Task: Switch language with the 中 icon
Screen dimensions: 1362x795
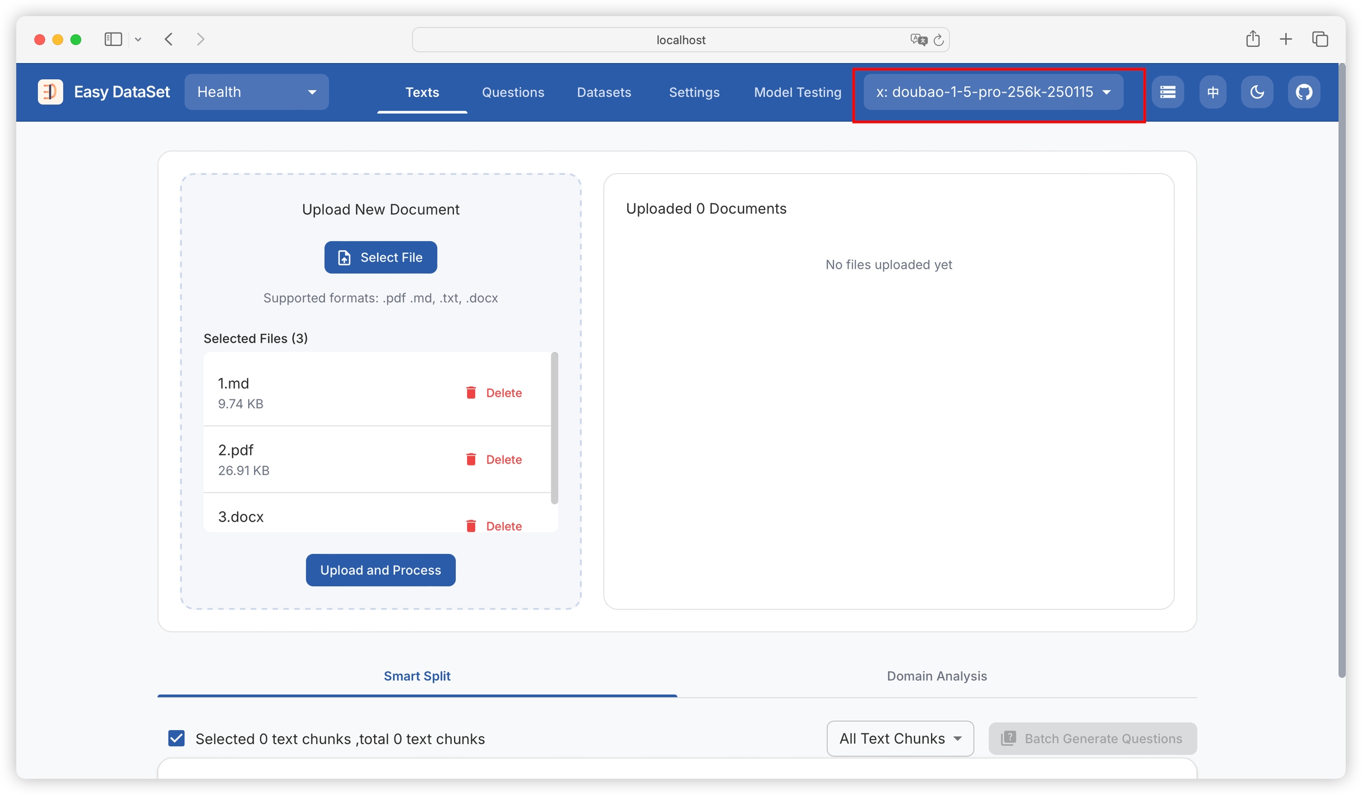Action: click(1212, 92)
